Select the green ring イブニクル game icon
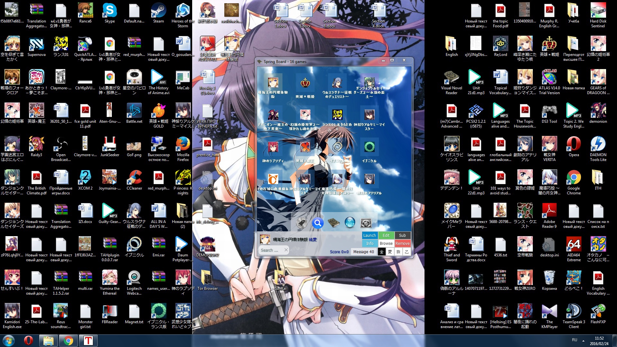Image resolution: width=617 pixels, height=347 pixels. [369, 147]
